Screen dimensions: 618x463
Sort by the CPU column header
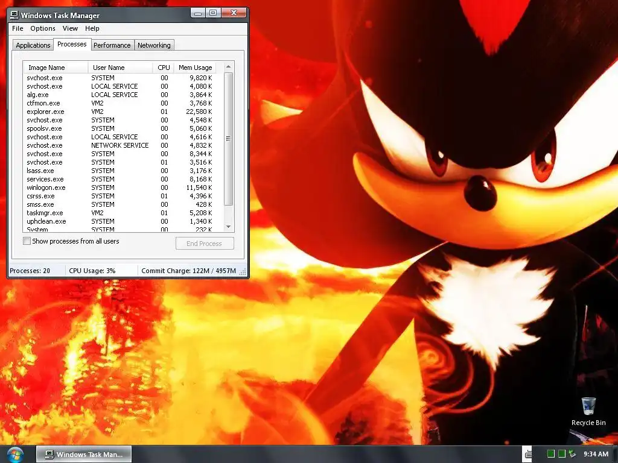[164, 68]
